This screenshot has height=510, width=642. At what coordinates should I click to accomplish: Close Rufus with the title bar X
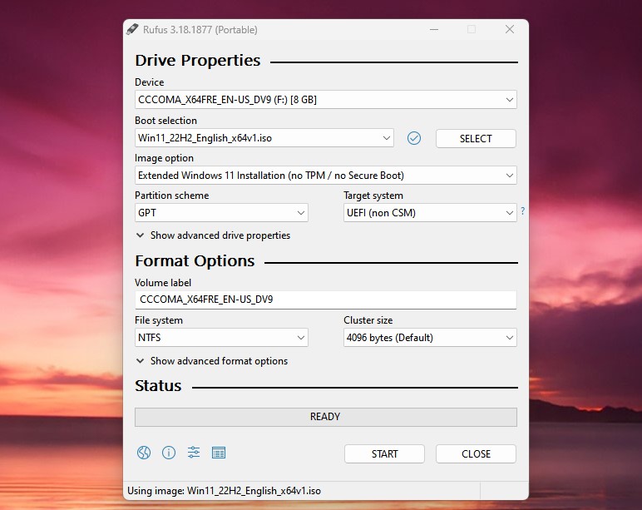(510, 29)
